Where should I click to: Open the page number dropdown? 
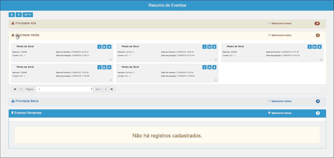tap(64, 89)
